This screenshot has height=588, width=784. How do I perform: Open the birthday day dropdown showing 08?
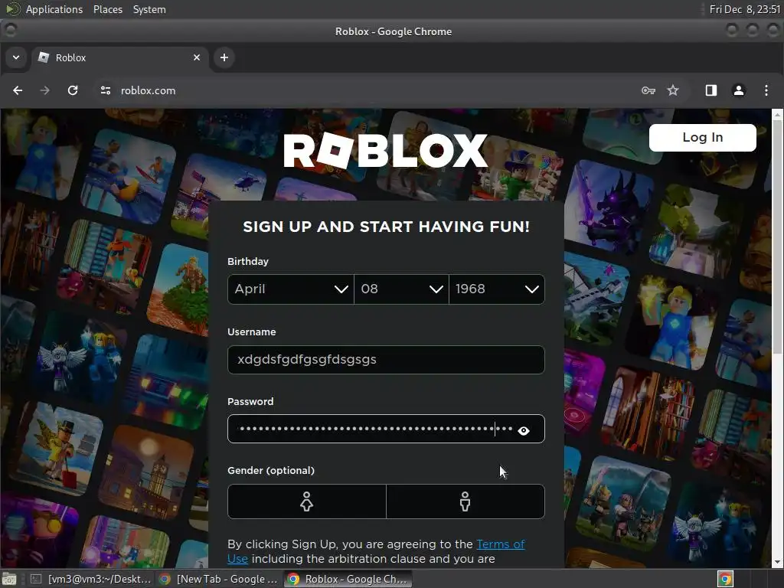(401, 289)
